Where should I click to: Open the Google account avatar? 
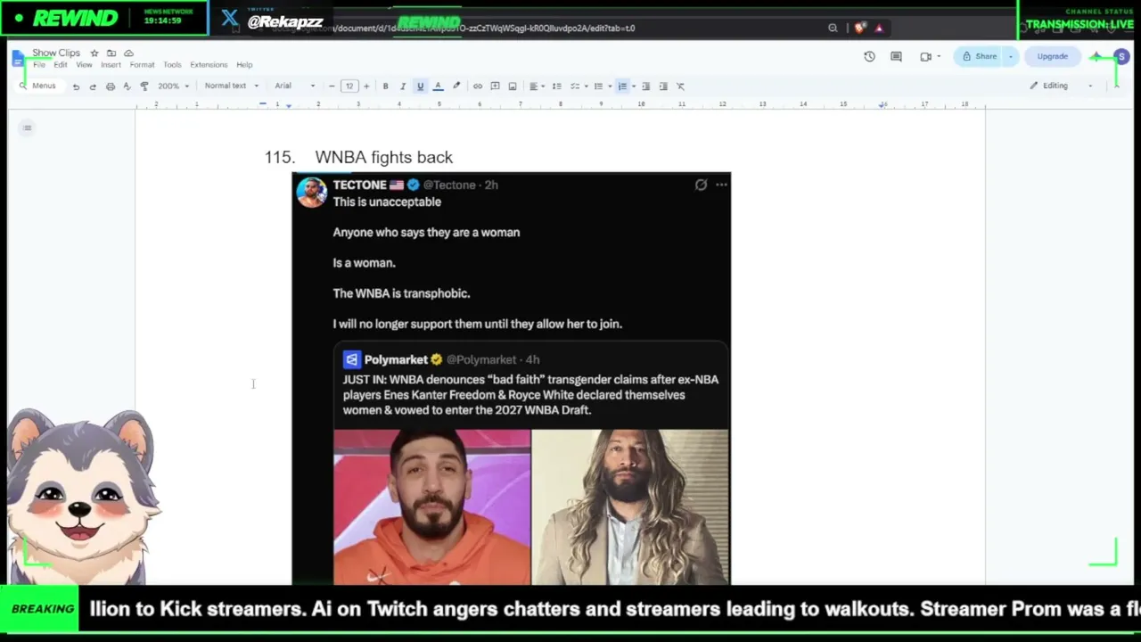pos(1121,56)
